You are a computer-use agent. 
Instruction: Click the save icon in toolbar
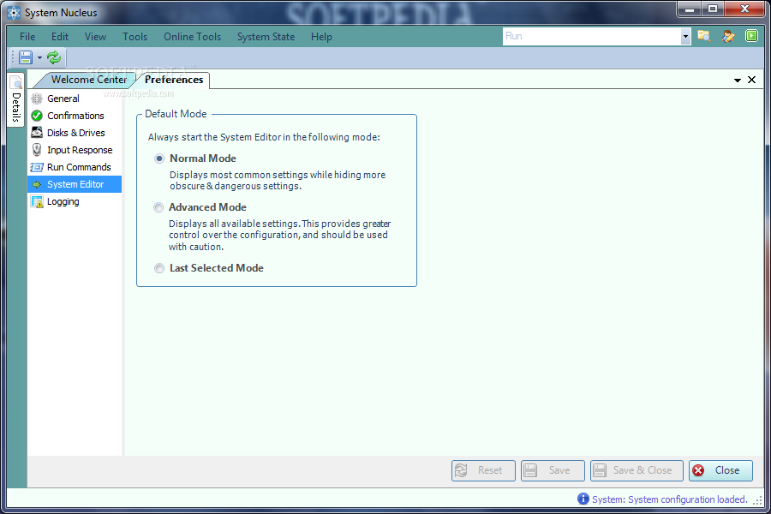(x=26, y=58)
